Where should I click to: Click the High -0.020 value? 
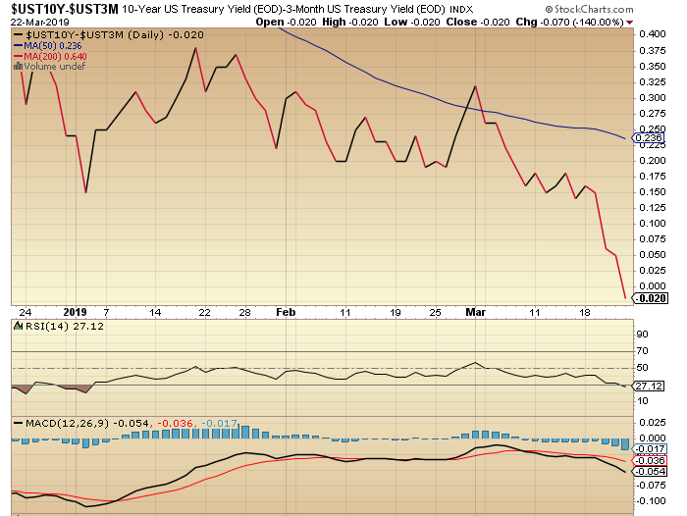[x=350, y=22]
